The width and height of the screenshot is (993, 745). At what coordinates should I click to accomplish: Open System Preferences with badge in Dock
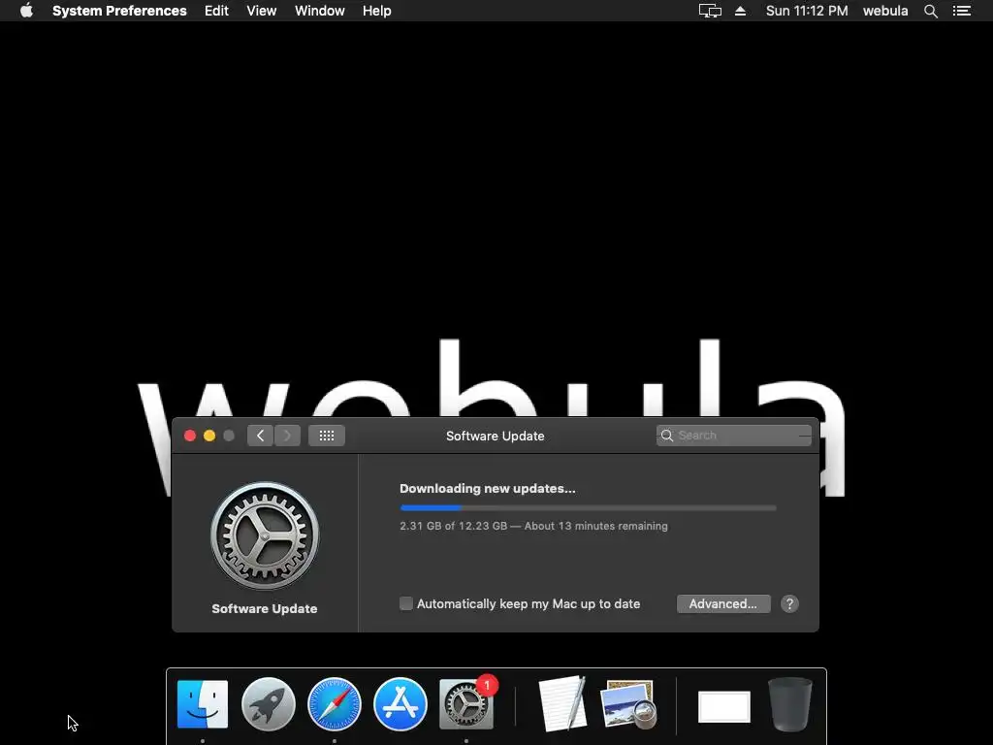(x=466, y=704)
